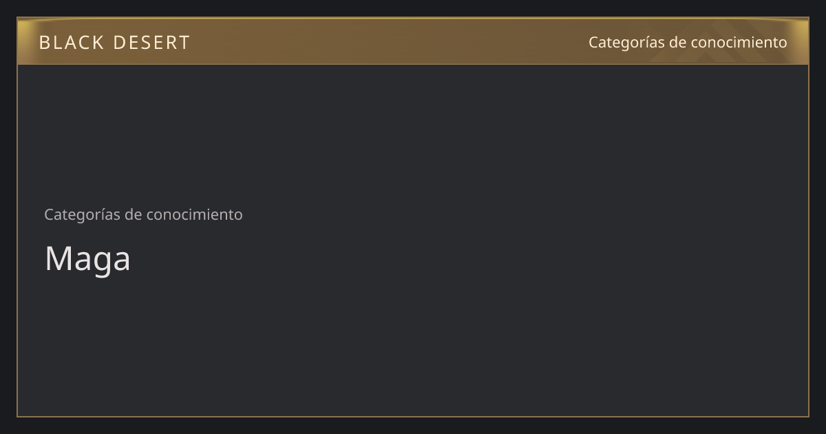Screen dimensions: 826x434
Task: Click the empty middle of the gold header banner
Action: point(385,41)
